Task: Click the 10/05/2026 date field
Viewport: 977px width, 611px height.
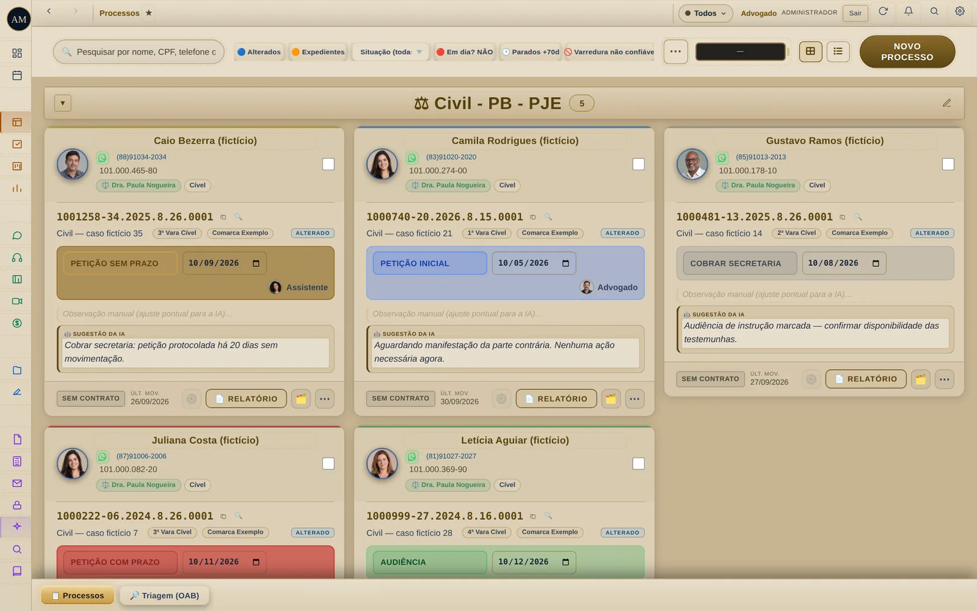Action: tap(534, 263)
